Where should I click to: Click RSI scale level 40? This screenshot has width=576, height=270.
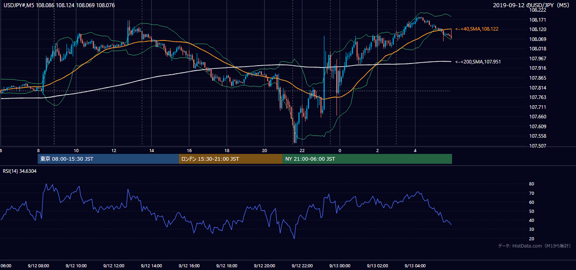[532, 220]
